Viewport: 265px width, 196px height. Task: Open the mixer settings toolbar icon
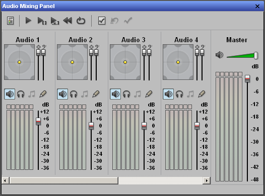tap(10, 21)
